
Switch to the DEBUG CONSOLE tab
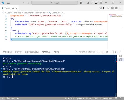pyautogui.click(x=32, y=52)
